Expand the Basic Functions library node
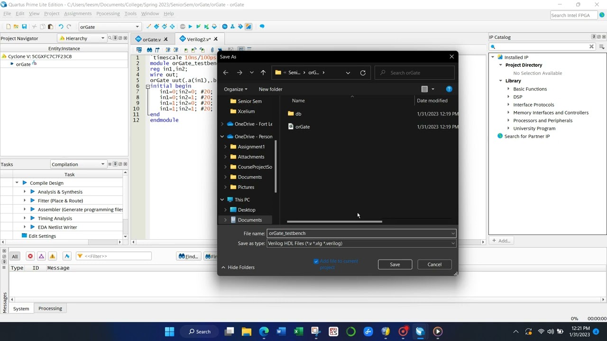This screenshot has width=607, height=341. click(508, 89)
